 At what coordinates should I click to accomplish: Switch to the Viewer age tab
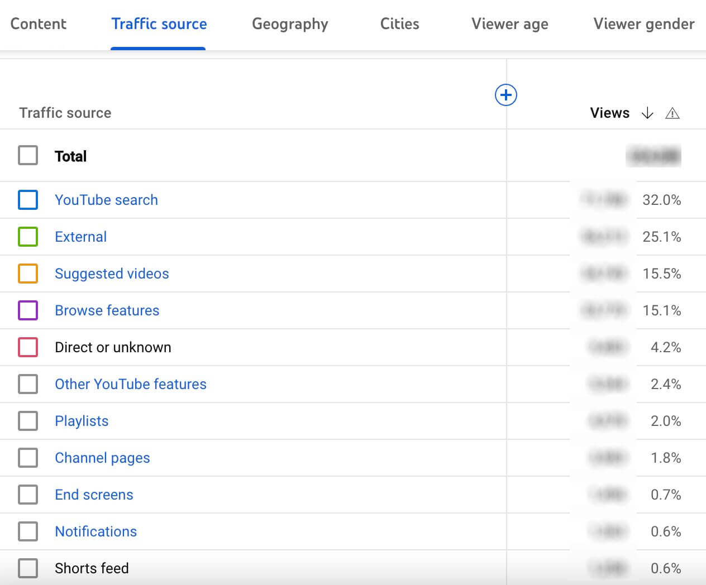(509, 24)
